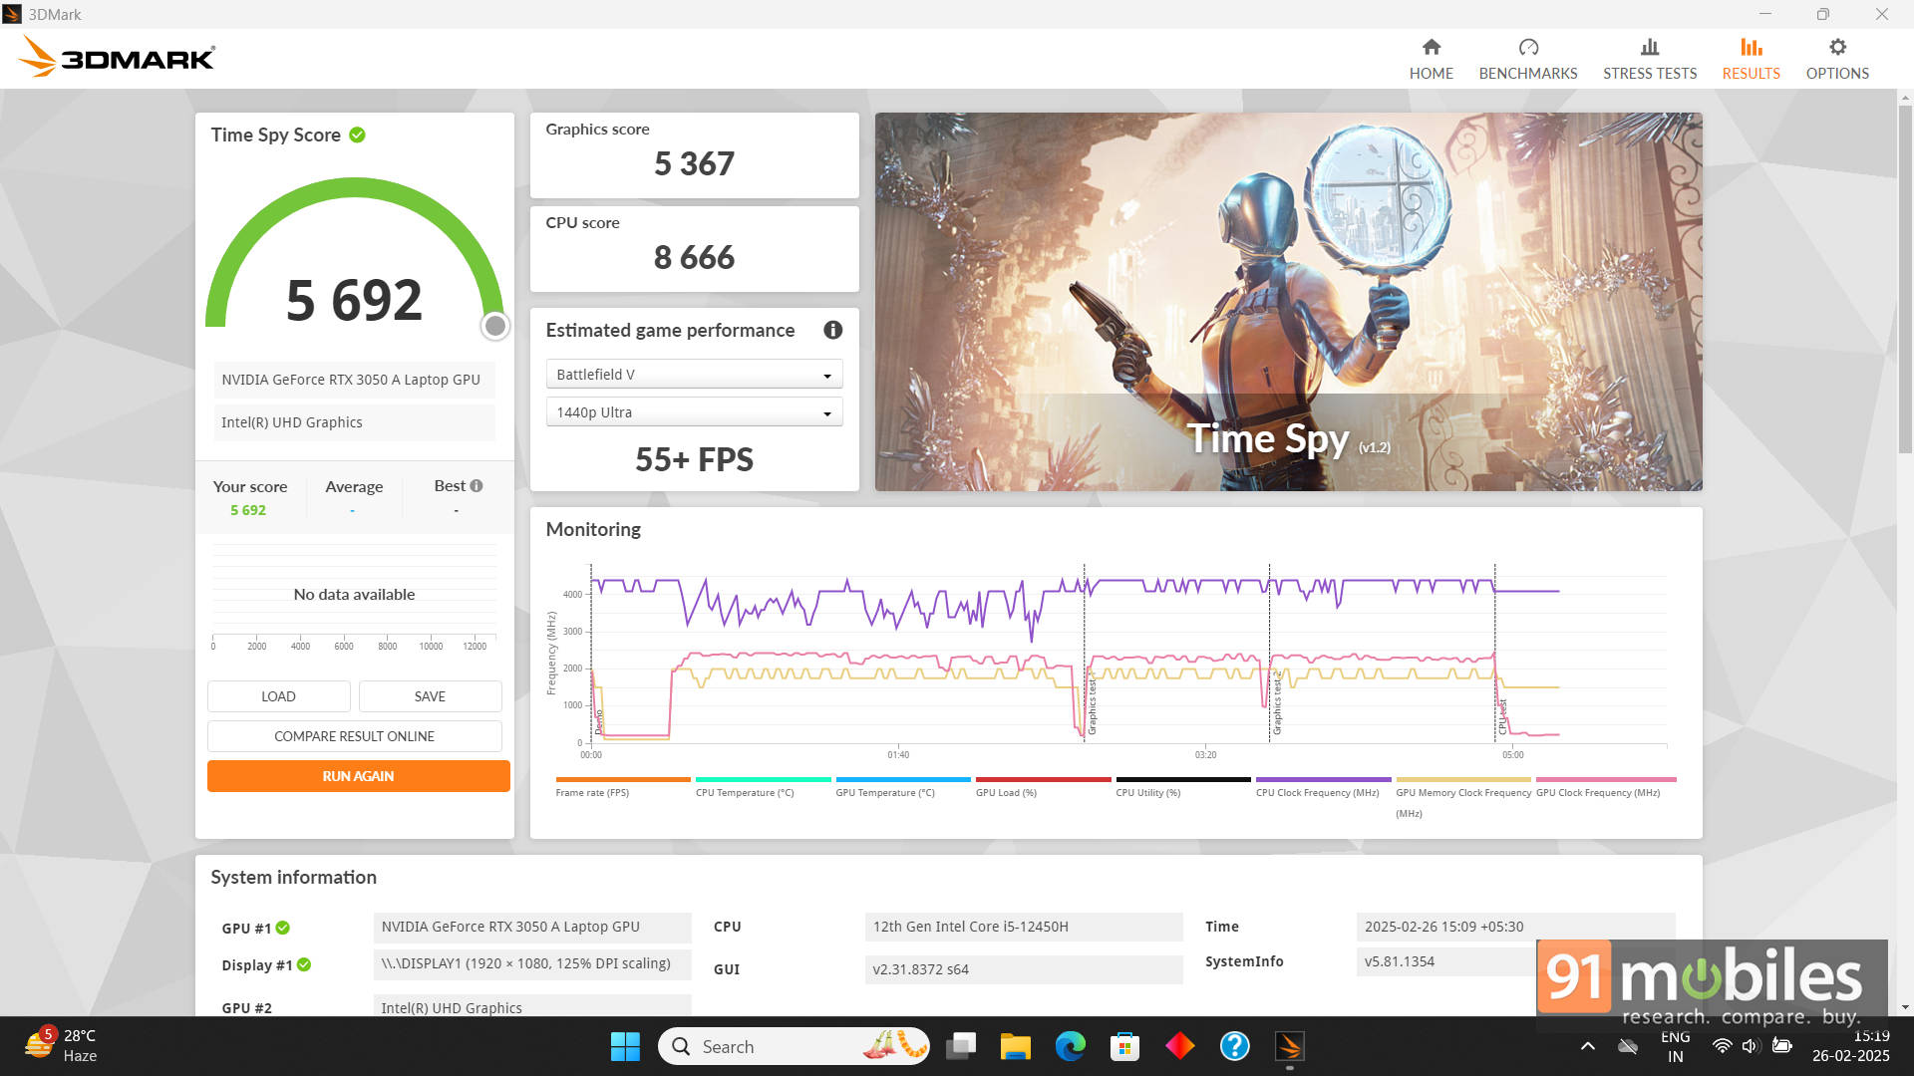Click the scroll down arrow of the page scrollbar
Image resolution: width=1914 pixels, height=1076 pixels.
1905,1007
